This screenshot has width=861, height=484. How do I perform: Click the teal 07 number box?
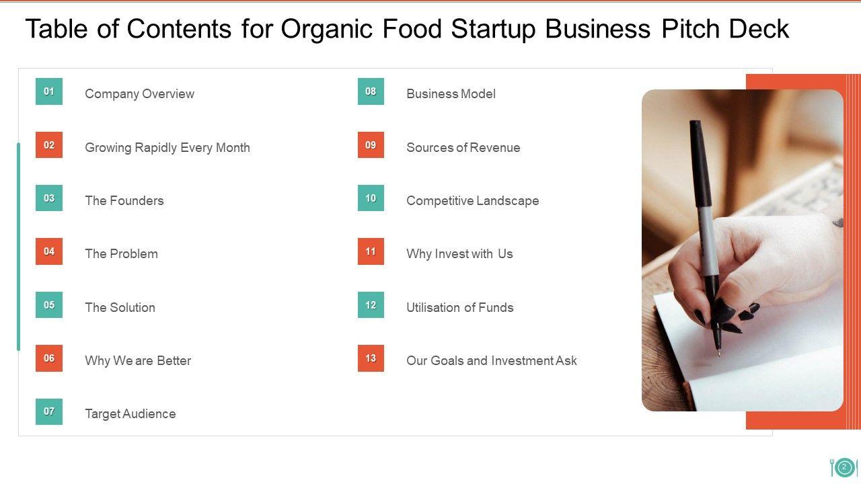pos(49,411)
